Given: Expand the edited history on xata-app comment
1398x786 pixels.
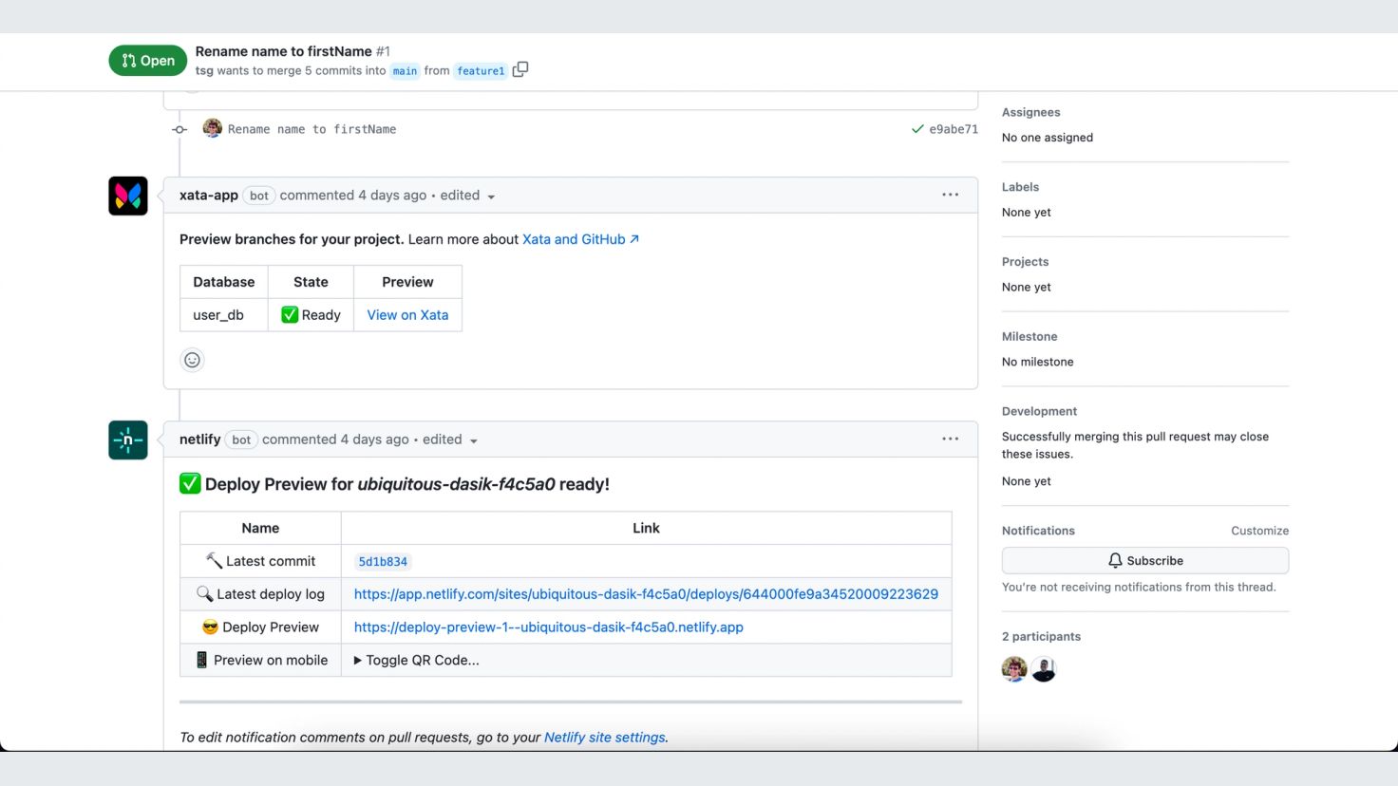Looking at the screenshot, I should tap(468, 196).
